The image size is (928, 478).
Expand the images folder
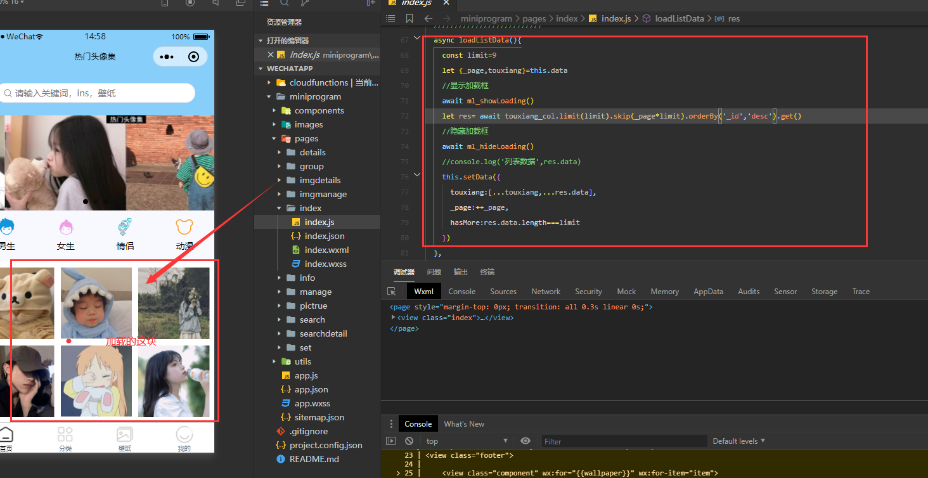pos(274,125)
